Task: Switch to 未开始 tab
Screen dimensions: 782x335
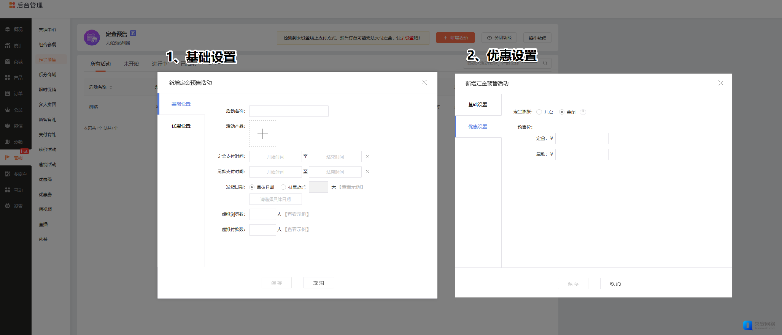Action: pos(131,64)
